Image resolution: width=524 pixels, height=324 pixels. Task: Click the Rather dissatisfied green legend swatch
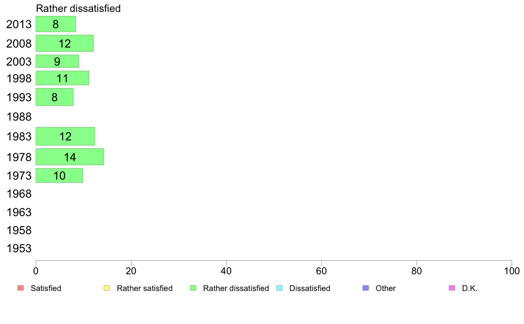tap(193, 288)
